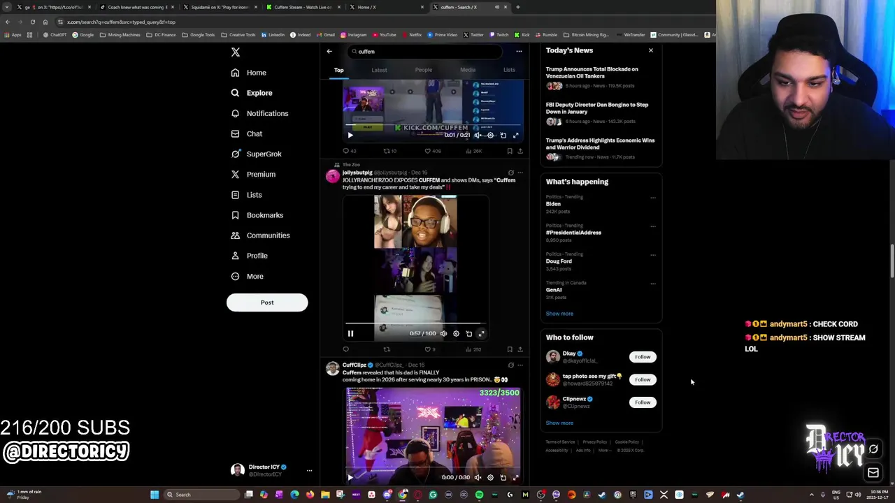
Task: Open more options on jollysbutpig post
Action: [520, 173]
